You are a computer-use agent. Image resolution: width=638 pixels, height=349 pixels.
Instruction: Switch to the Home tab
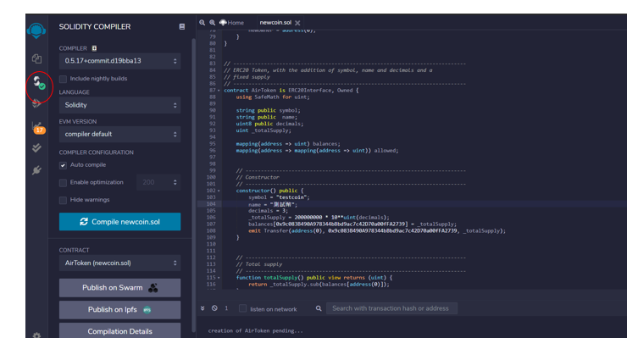[231, 23]
